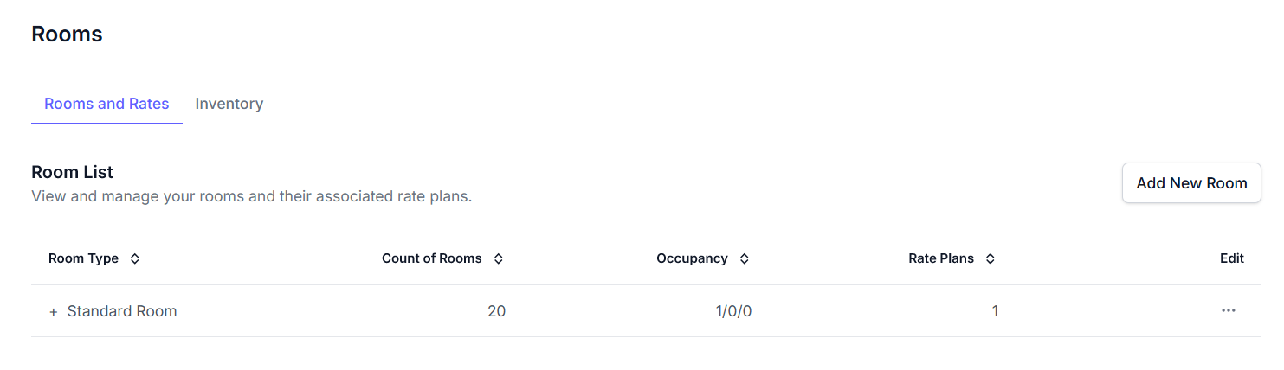This screenshot has height=370, width=1284.
Task: Select the Occupancy column header label
Action: point(692,258)
